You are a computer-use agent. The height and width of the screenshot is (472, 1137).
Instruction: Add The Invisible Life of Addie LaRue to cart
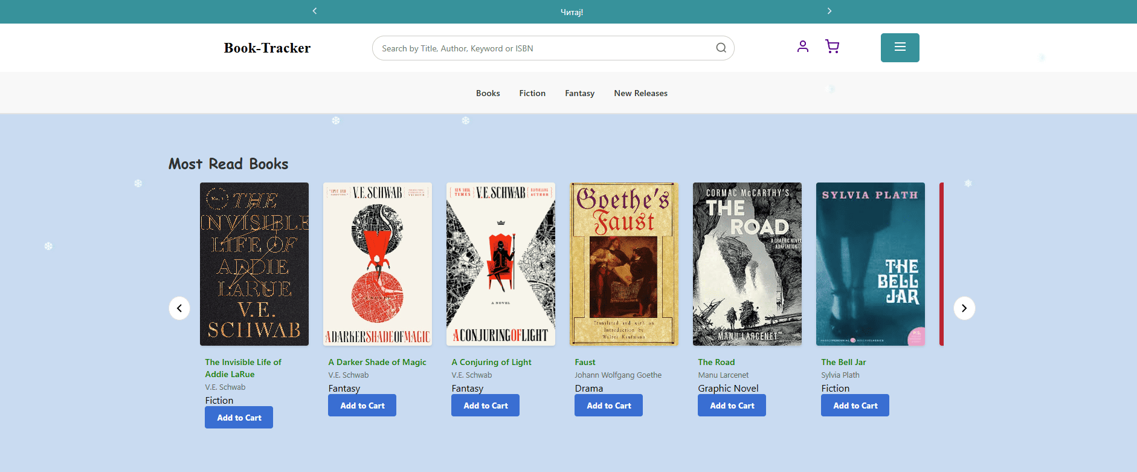click(239, 418)
